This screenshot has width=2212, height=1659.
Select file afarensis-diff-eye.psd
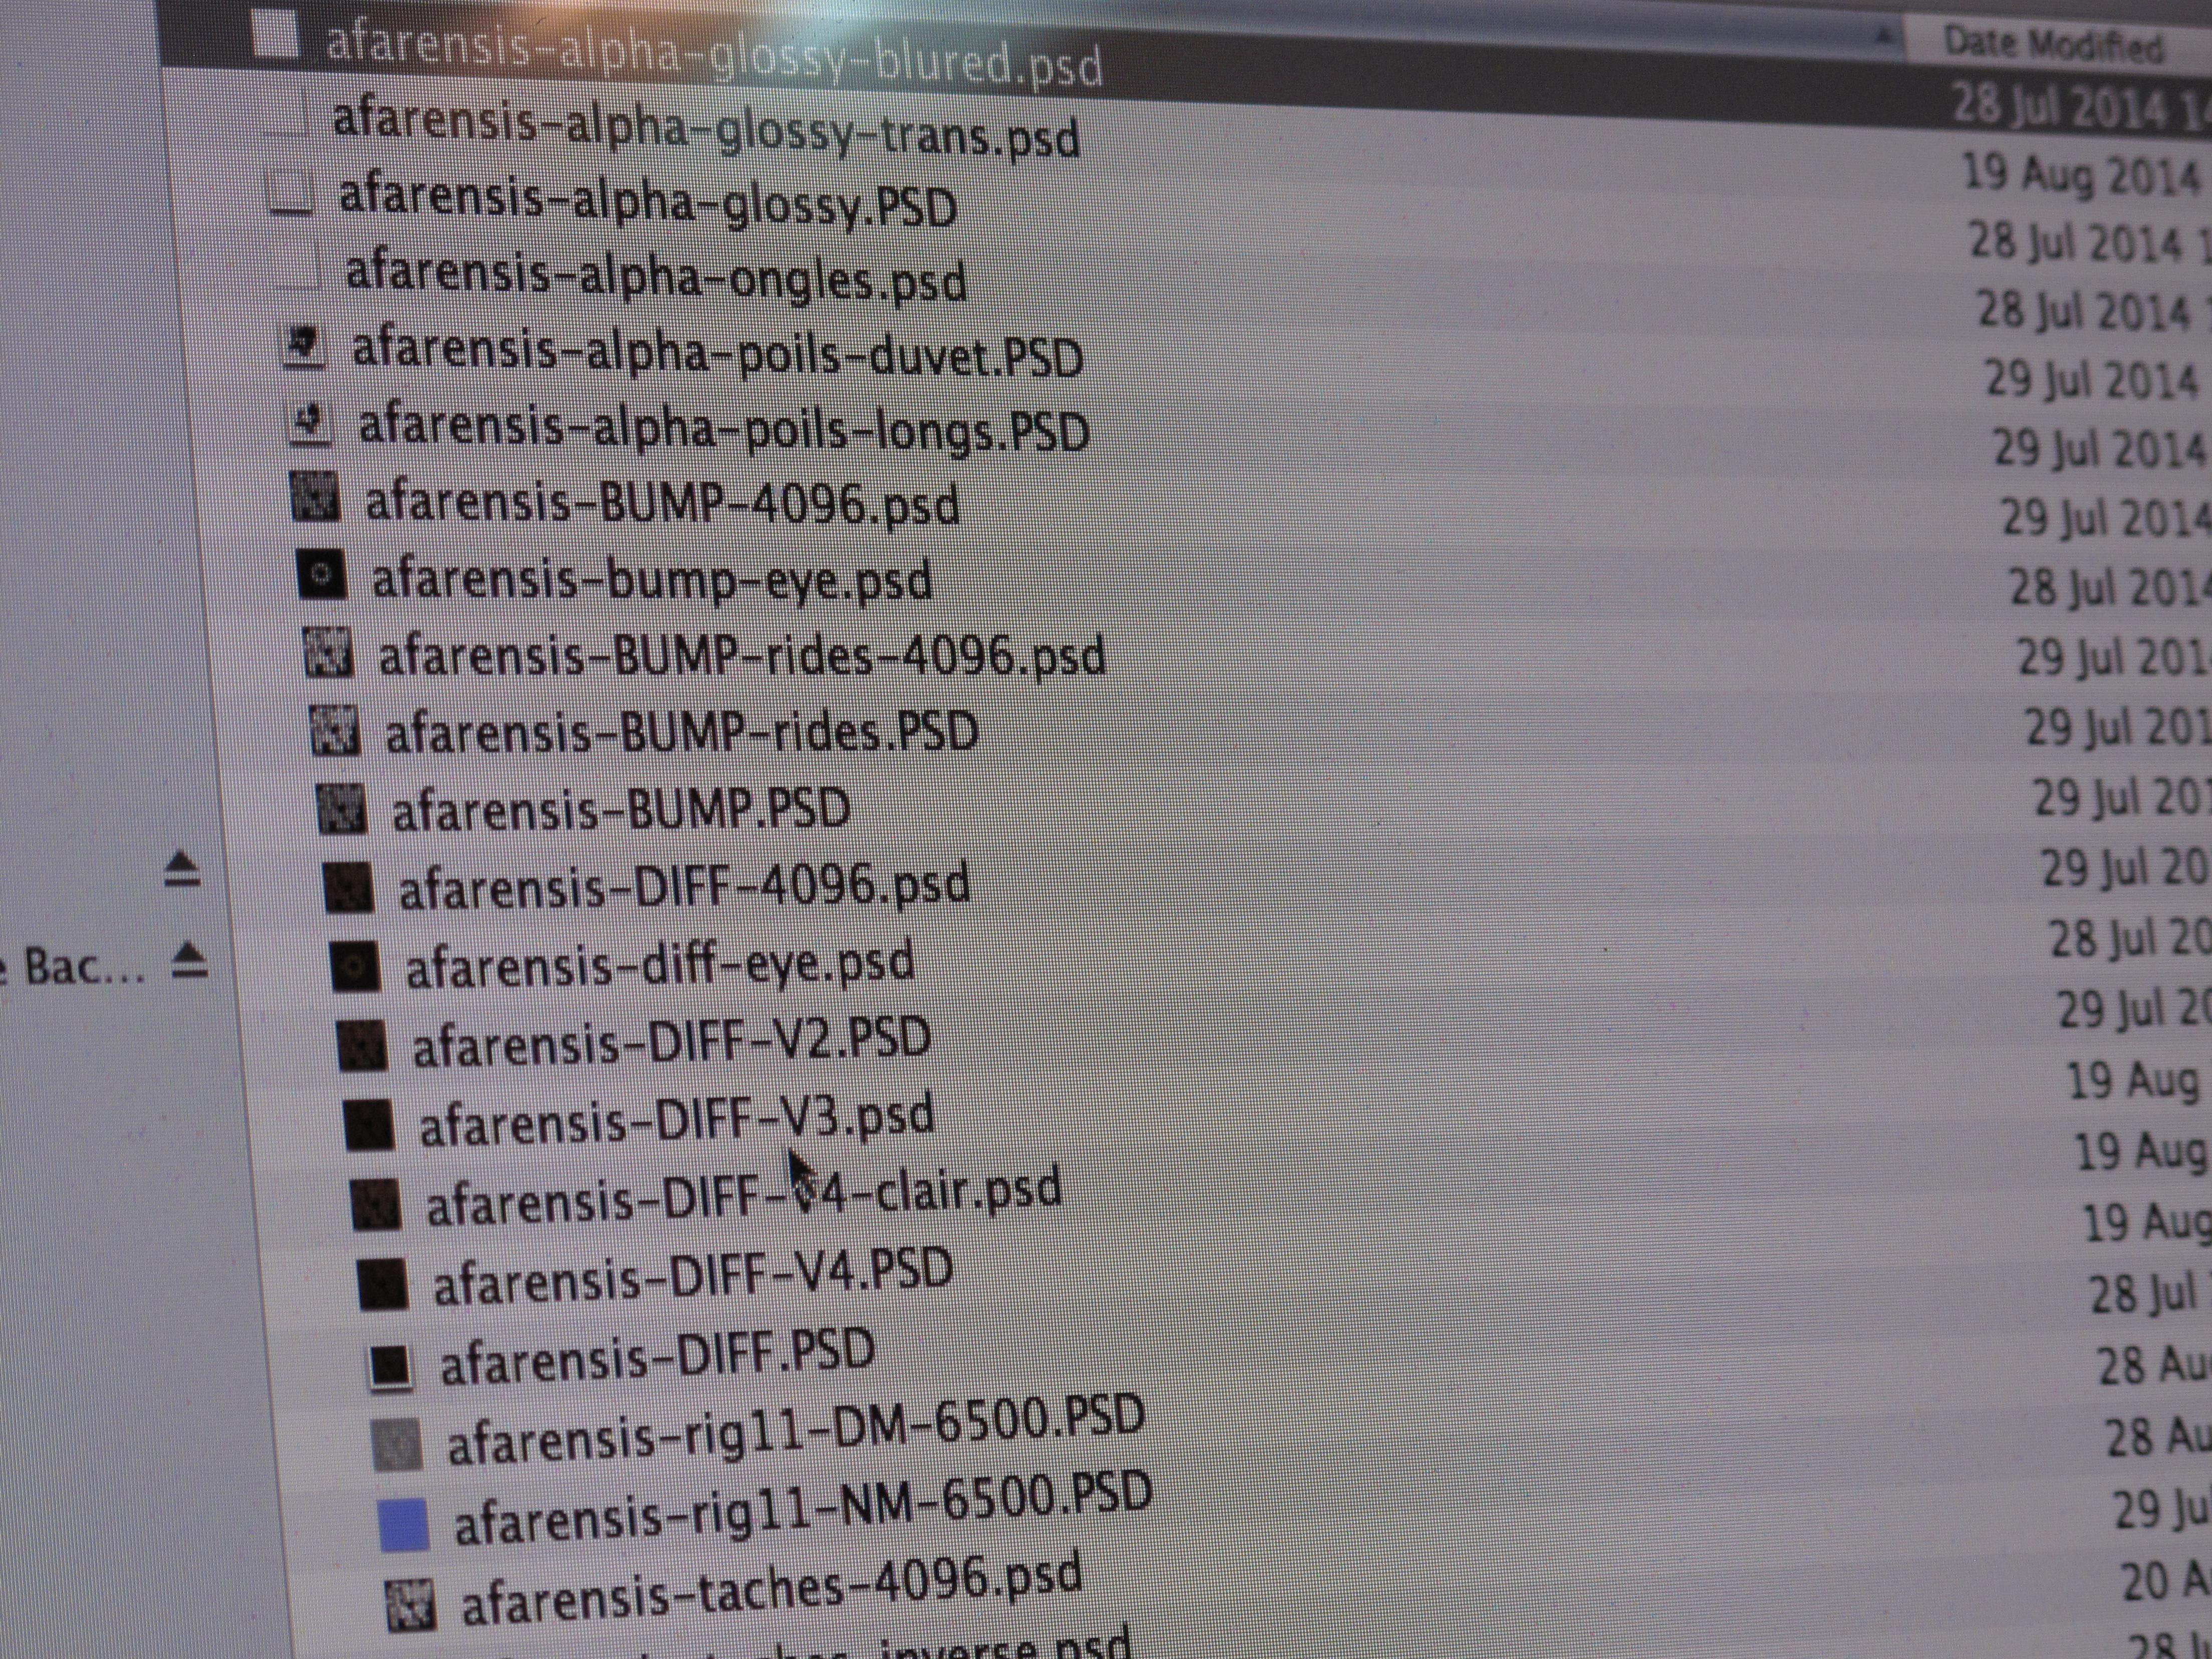660,964
